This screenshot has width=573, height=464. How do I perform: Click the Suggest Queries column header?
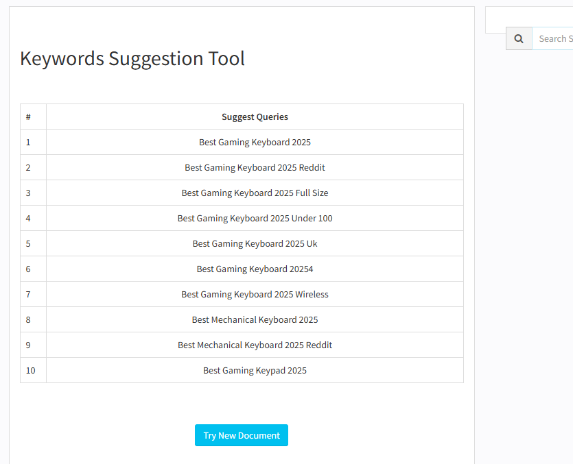[x=255, y=117]
